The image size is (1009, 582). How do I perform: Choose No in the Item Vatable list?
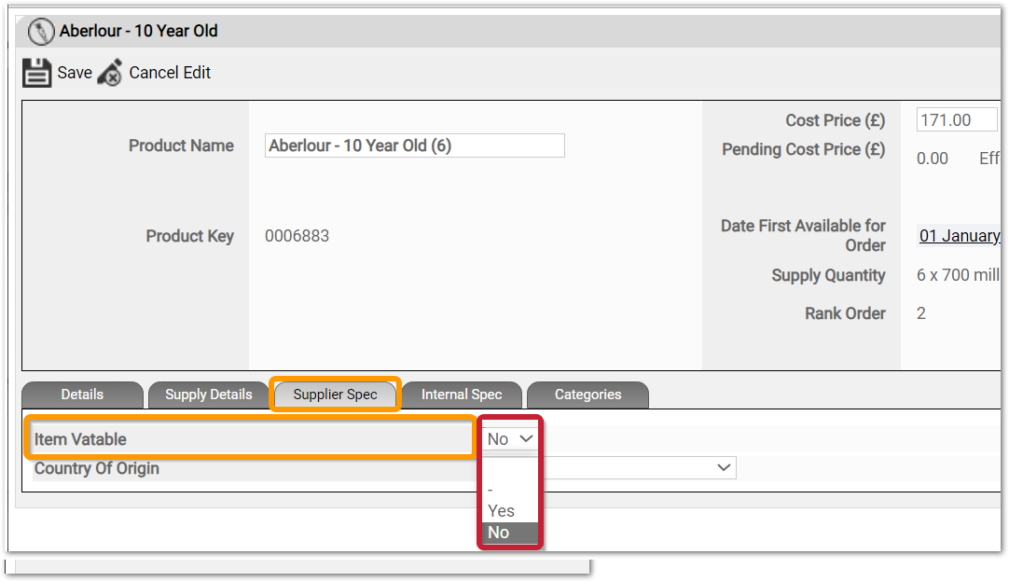point(510,533)
